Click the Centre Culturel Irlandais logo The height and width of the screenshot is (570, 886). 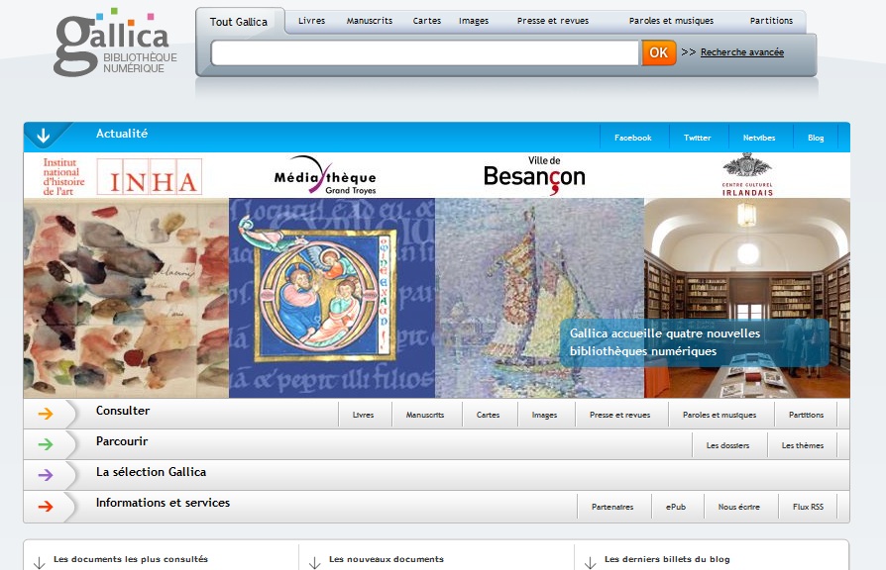747,175
